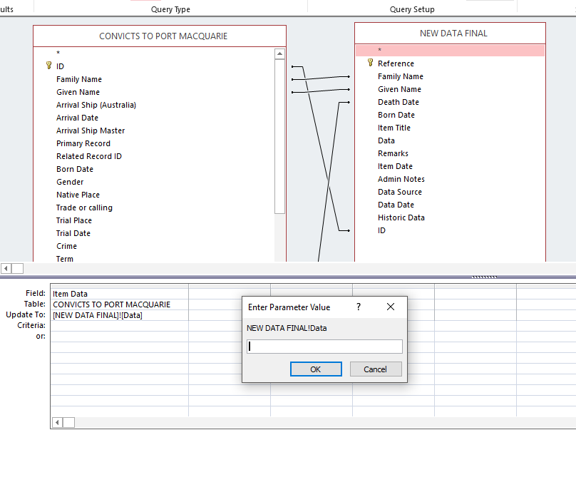
Task: Click Table cell CONVICTS TO PORT MACQUARIE
Action: coord(119,304)
